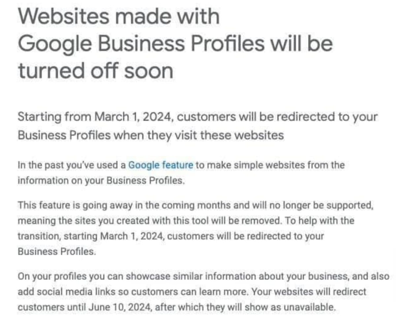Click "information on your Business Profiles." line
The height and width of the screenshot is (317, 396).
pos(100,180)
